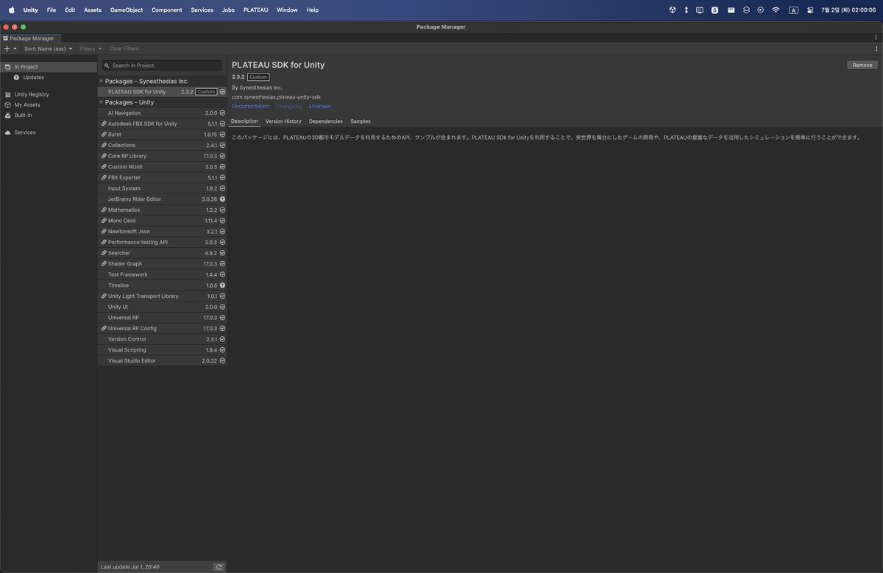883x573 pixels.
Task: Click the magnifier icon in search field
Action: 106,65
